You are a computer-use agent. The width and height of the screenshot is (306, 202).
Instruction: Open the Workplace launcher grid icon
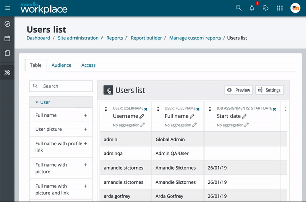point(280,8)
